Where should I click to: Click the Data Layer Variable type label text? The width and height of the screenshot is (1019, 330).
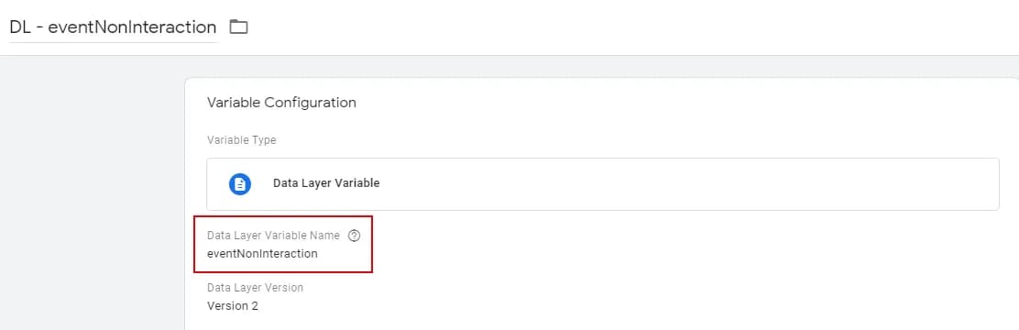(326, 183)
